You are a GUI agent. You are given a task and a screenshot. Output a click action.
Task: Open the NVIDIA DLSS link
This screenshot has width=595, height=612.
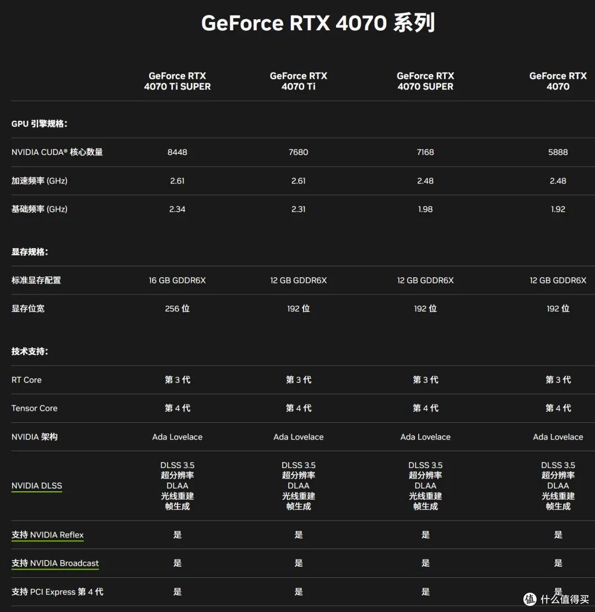tap(37, 486)
